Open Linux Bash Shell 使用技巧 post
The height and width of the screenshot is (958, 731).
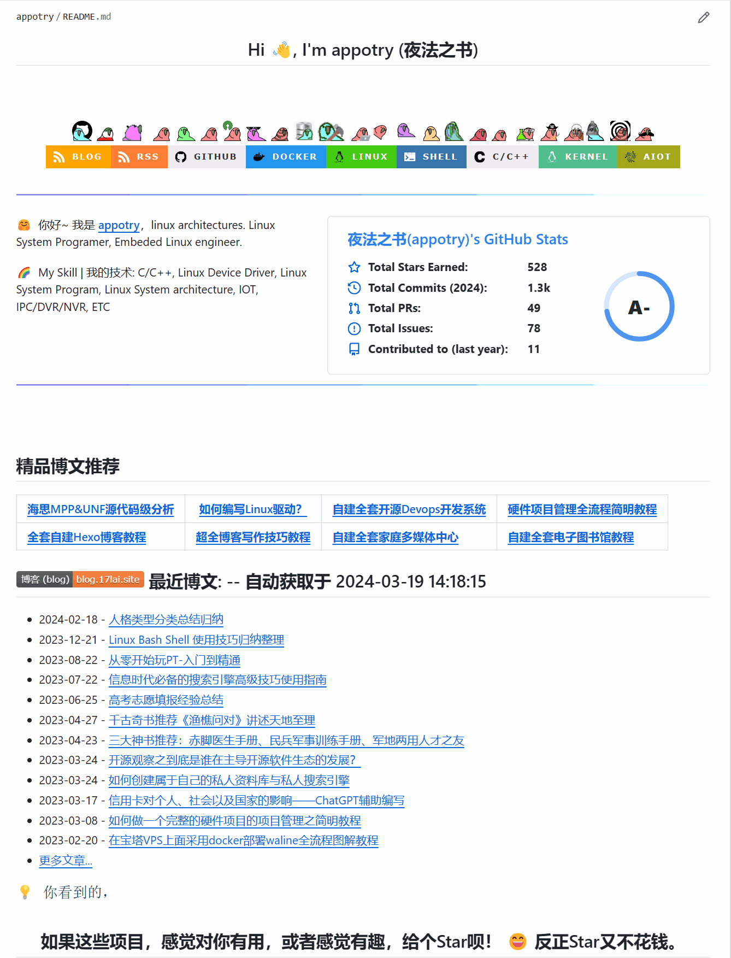pyautogui.click(x=196, y=640)
